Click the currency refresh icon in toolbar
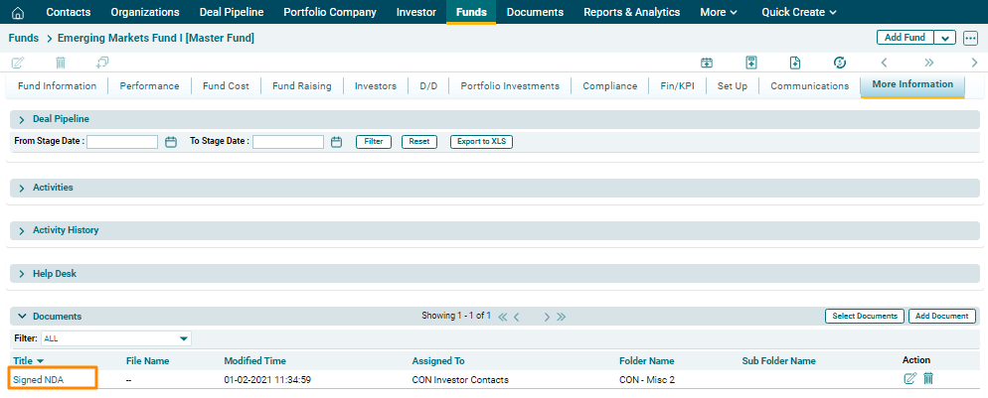This screenshot has height=398, width=988. coord(840,63)
